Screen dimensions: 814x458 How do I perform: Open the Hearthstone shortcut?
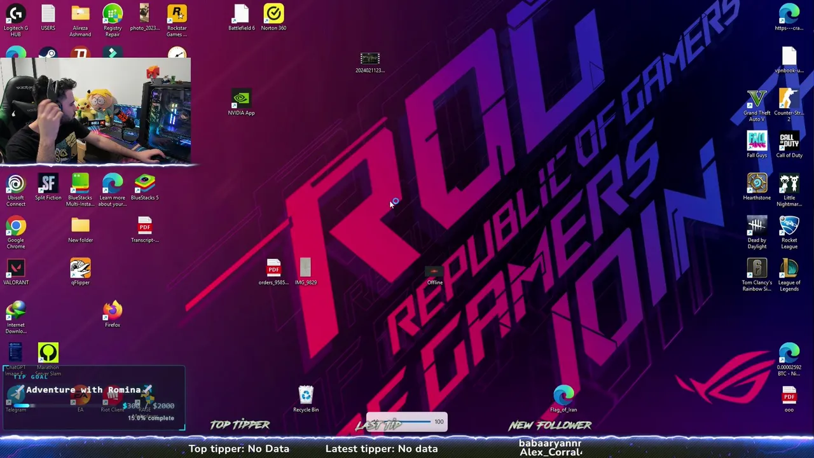[757, 188]
